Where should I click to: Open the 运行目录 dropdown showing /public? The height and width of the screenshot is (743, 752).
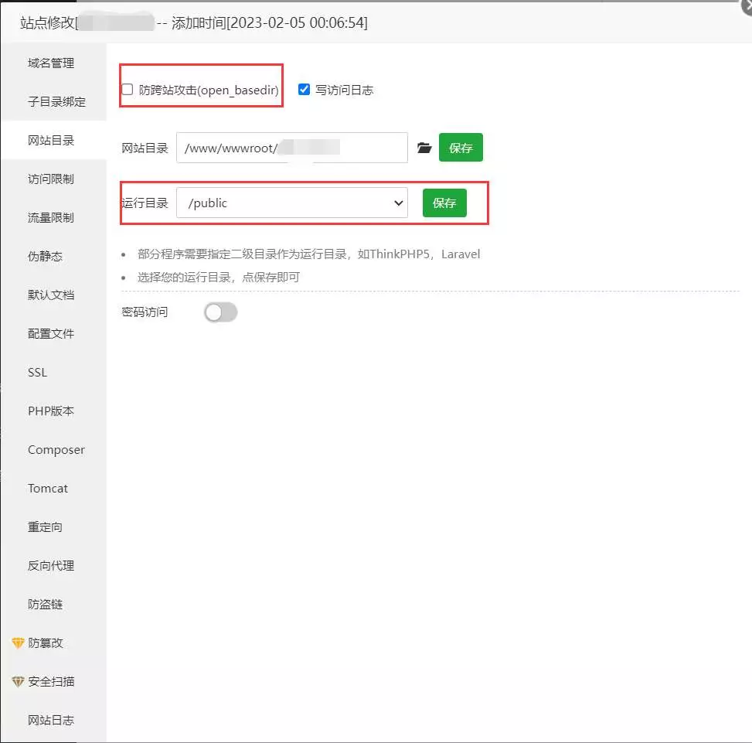pyautogui.click(x=291, y=203)
